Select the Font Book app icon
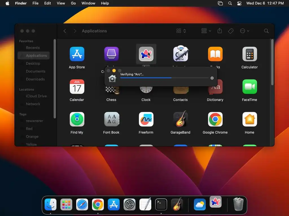The height and width of the screenshot is (216, 289). click(x=111, y=119)
